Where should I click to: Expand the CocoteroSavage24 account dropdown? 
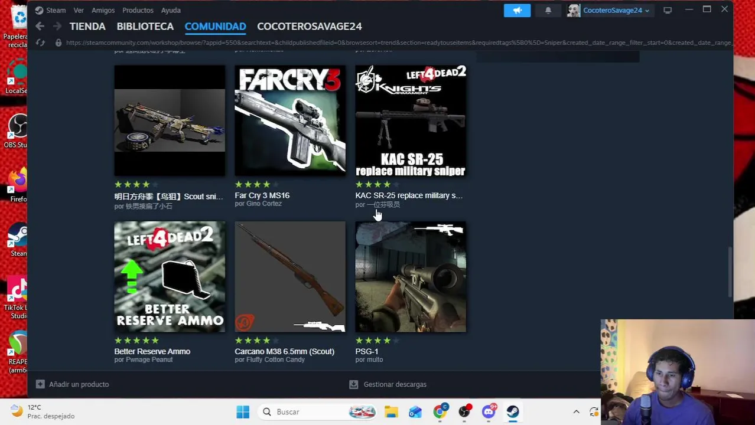647,11
